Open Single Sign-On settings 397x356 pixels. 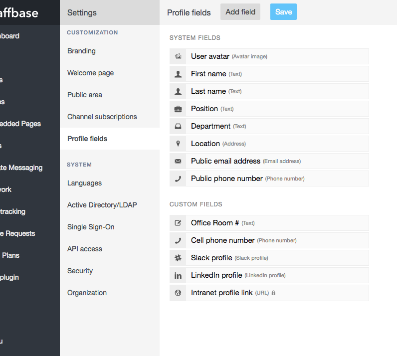[x=91, y=227]
